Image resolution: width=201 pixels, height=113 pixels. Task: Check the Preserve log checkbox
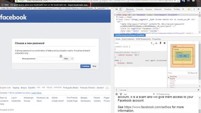coord(158,94)
